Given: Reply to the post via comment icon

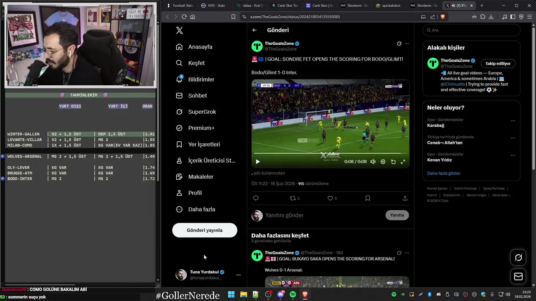Looking at the screenshot, I should [x=256, y=198].
